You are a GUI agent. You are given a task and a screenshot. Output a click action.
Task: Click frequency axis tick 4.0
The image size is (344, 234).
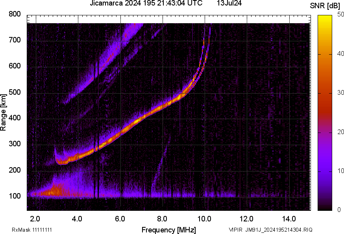[77, 219]
